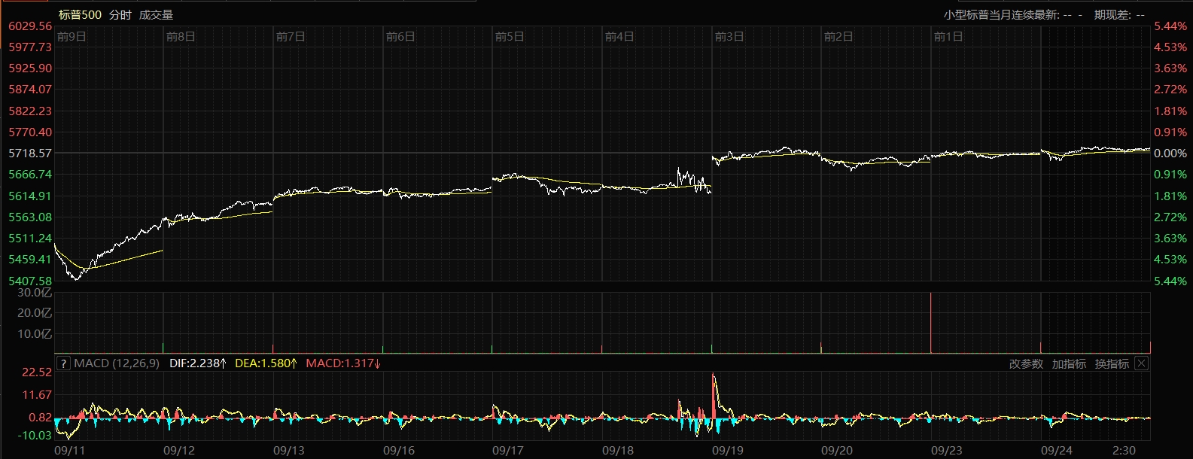The width and height of the screenshot is (1193, 459).
Task: Click 加指标 to add an indicator
Action: [x=1069, y=363]
